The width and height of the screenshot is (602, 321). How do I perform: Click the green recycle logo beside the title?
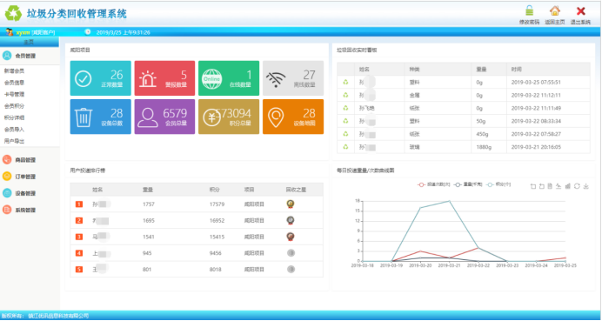13,13
